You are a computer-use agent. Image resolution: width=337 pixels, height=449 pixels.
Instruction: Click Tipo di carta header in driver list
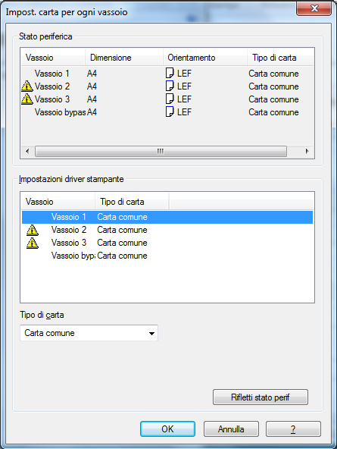pyautogui.click(x=132, y=202)
